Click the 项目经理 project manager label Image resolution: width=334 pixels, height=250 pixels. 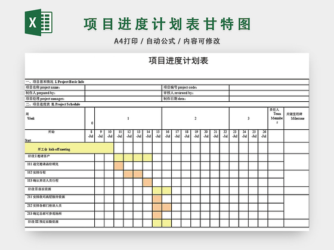point(45,99)
